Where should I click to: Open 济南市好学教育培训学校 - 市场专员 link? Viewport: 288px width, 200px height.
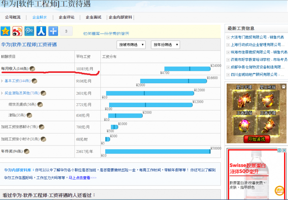[x=259, y=60]
